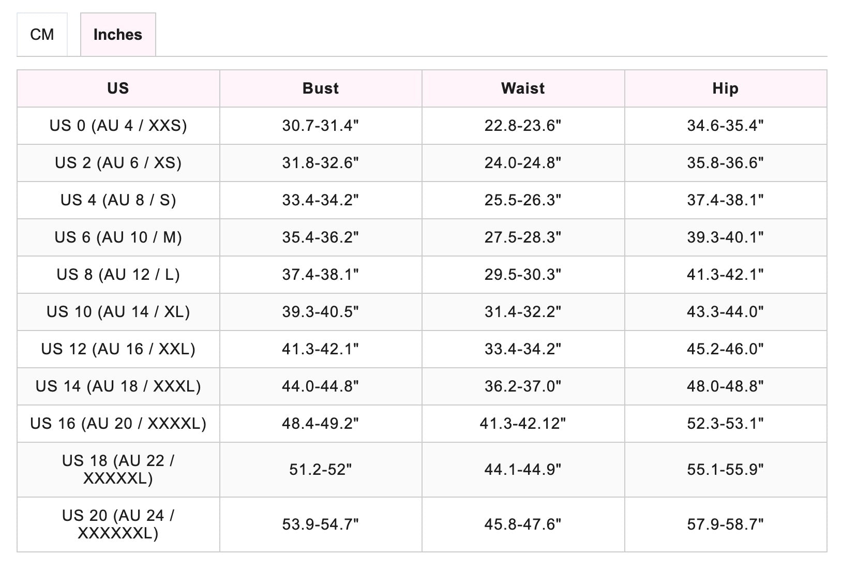Select the Inches tab
Image resolution: width=842 pixels, height=570 pixels.
coord(118,35)
